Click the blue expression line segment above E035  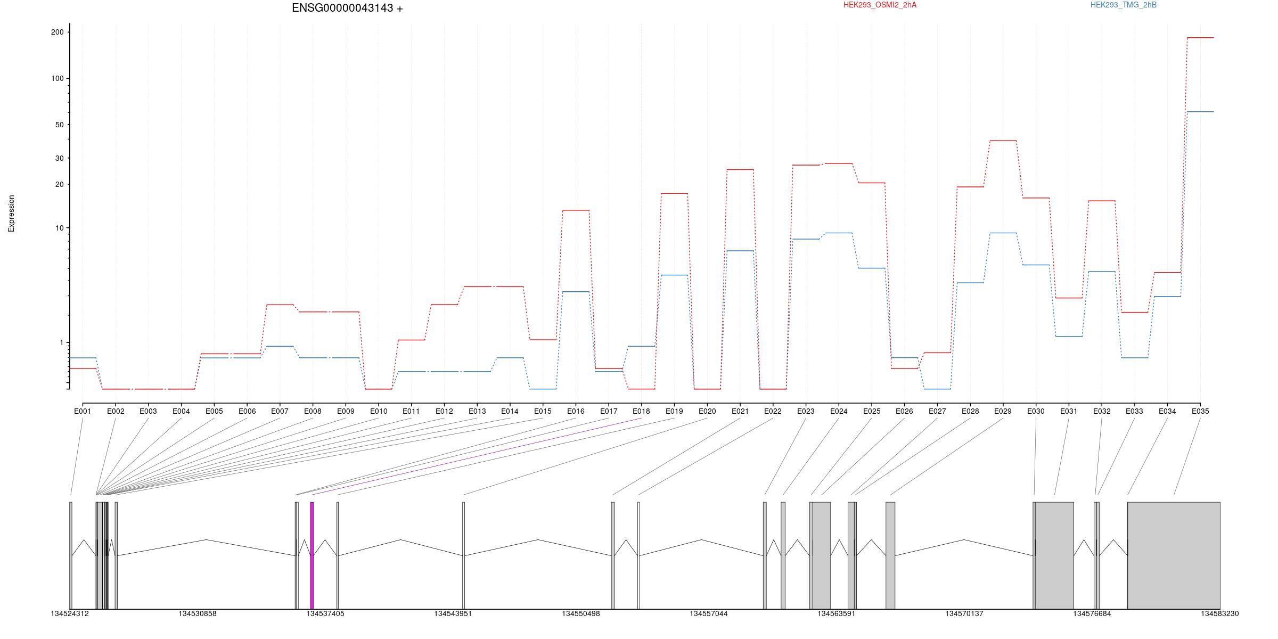1200,112
